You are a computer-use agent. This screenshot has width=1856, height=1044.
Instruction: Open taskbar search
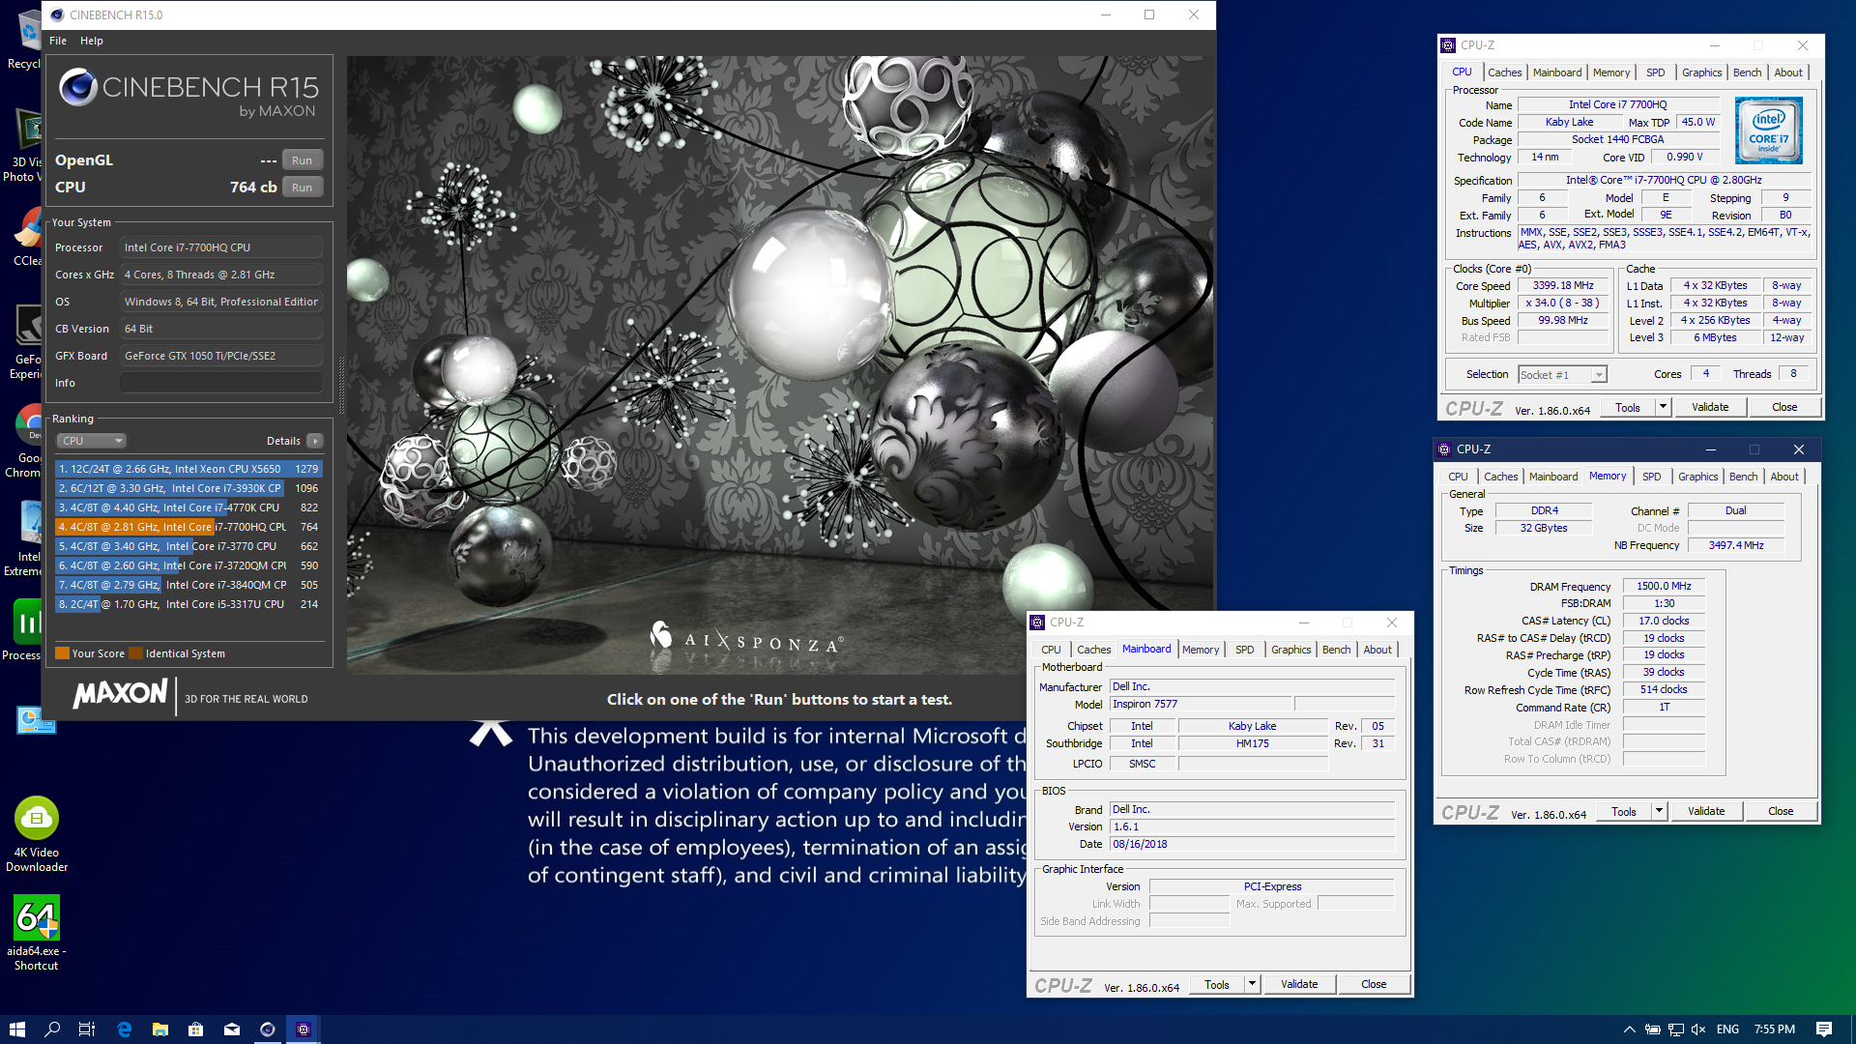(x=52, y=1029)
